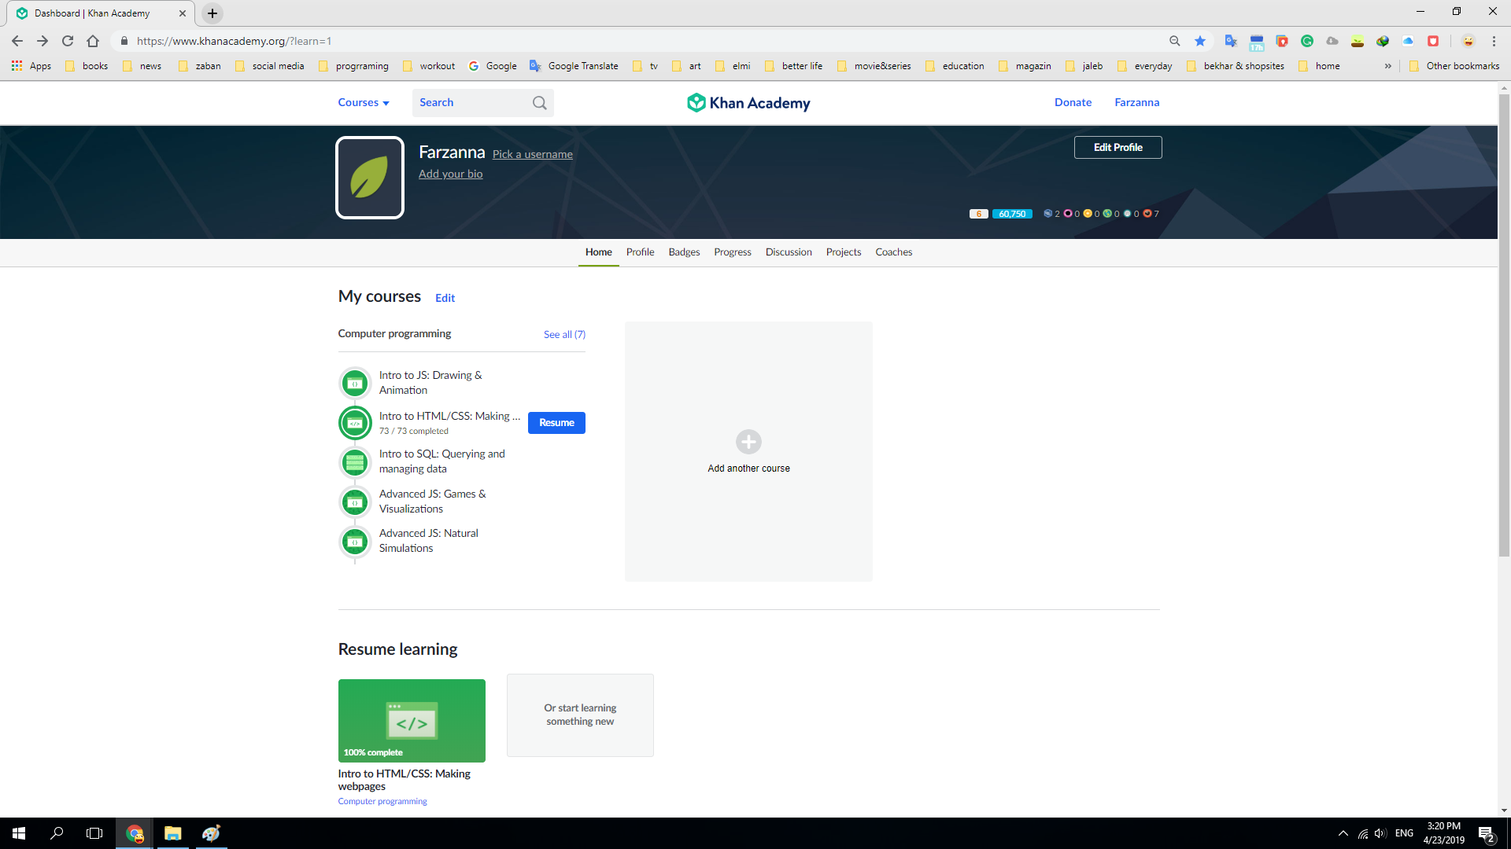
Task: Click See all (7) courses link
Action: 564,335
